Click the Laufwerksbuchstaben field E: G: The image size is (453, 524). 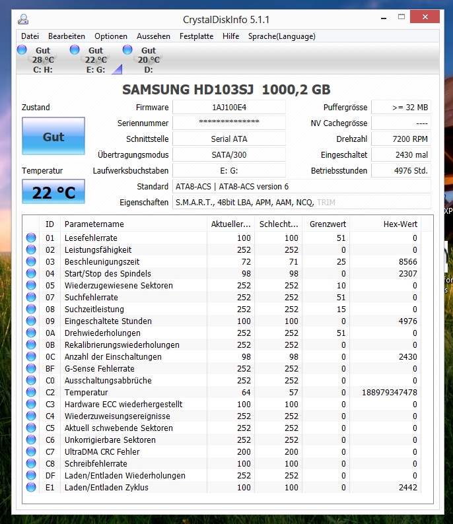(229, 171)
